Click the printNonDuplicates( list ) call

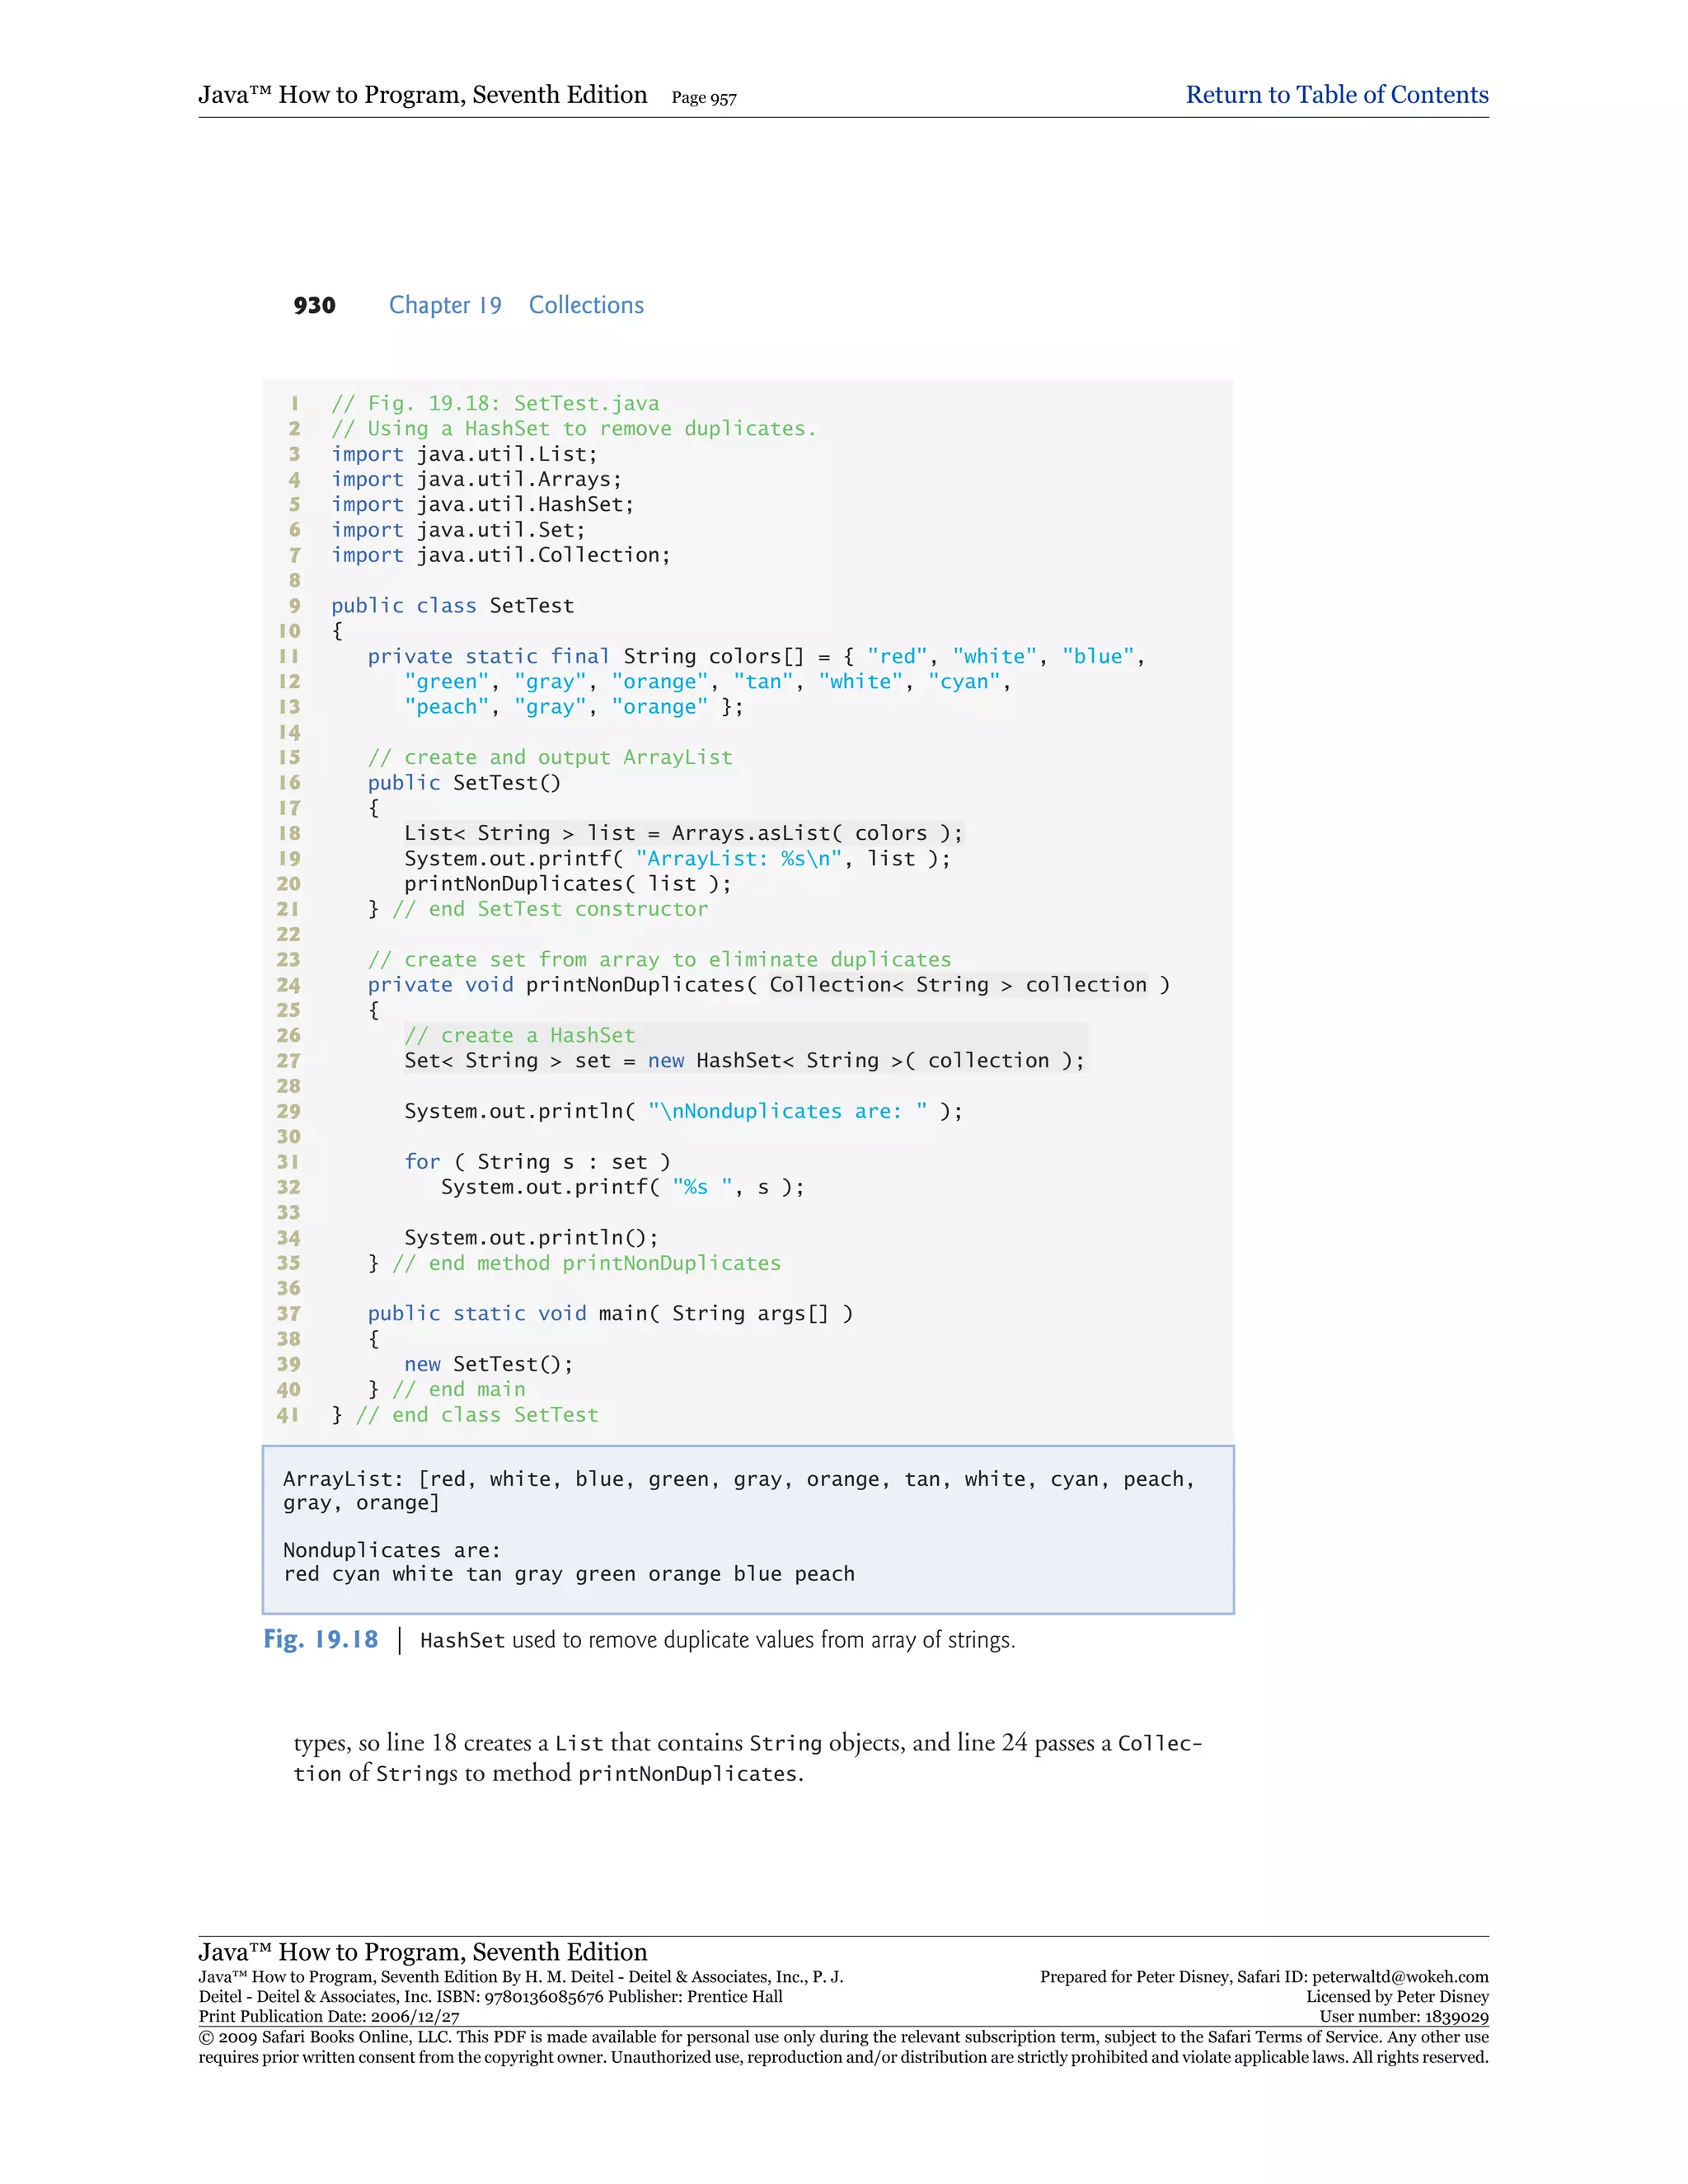pos(567,883)
